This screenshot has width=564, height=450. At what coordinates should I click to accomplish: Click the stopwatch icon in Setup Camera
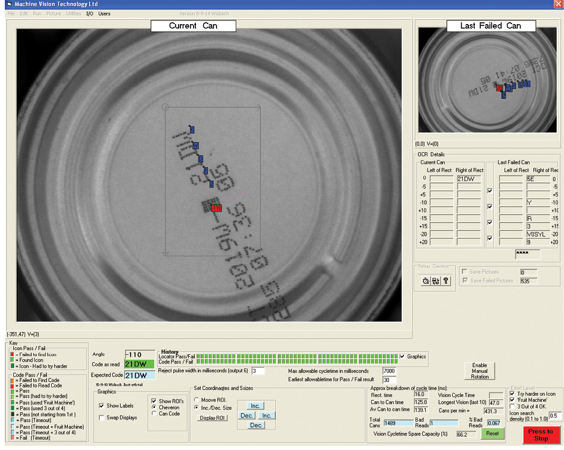426,281
